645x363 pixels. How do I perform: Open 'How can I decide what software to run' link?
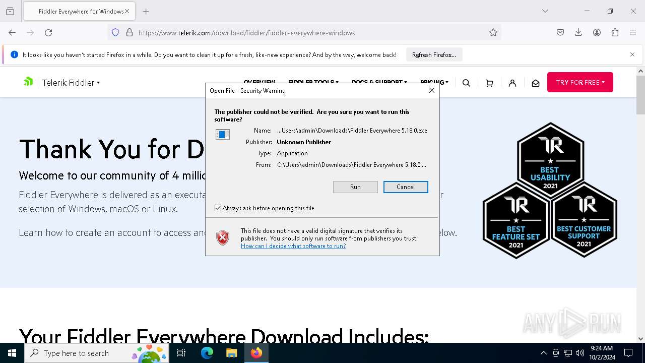tap(293, 246)
